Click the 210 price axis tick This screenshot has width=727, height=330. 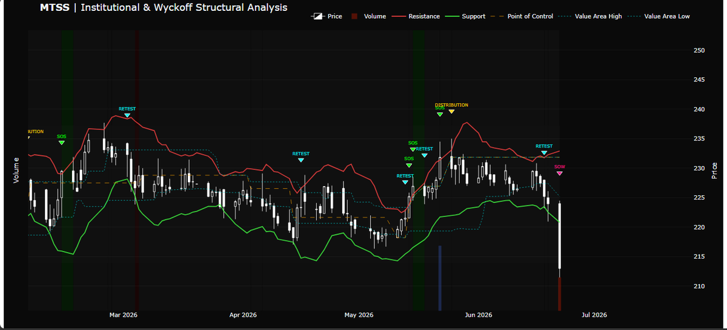coord(699,286)
